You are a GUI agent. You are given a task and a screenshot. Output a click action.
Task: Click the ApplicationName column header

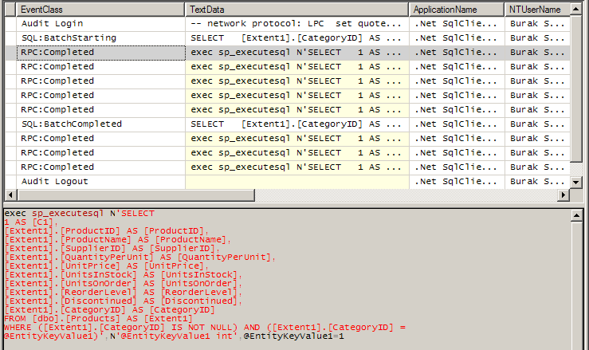tap(457, 10)
